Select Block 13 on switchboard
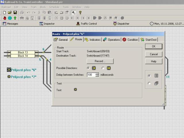Image resolution: width=184 pixels, height=138 pixels. 23,52
